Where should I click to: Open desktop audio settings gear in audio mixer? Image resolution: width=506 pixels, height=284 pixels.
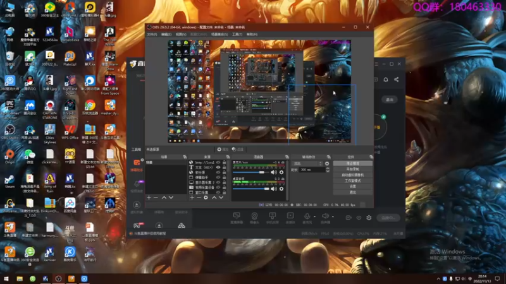(281, 189)
